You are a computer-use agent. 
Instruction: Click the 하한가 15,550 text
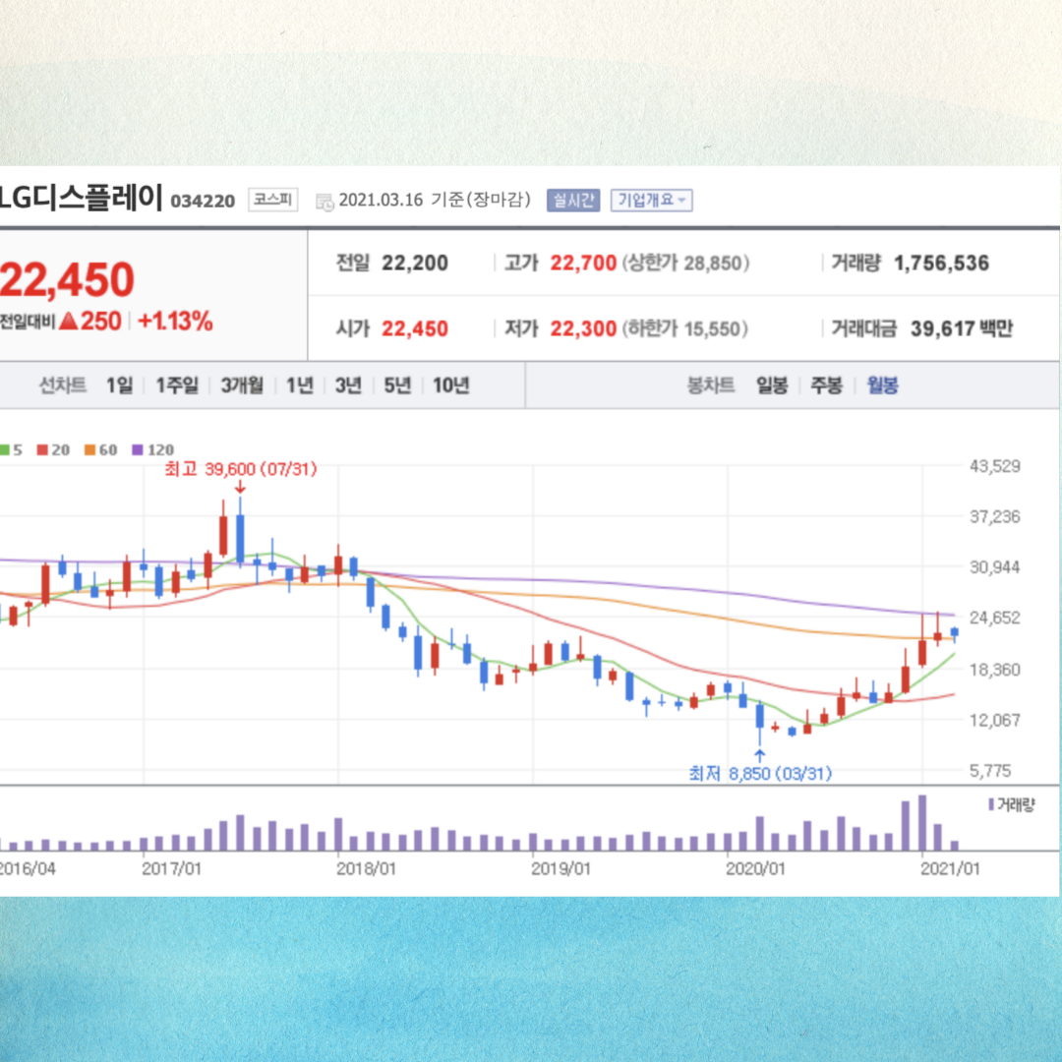coord(684,329)
